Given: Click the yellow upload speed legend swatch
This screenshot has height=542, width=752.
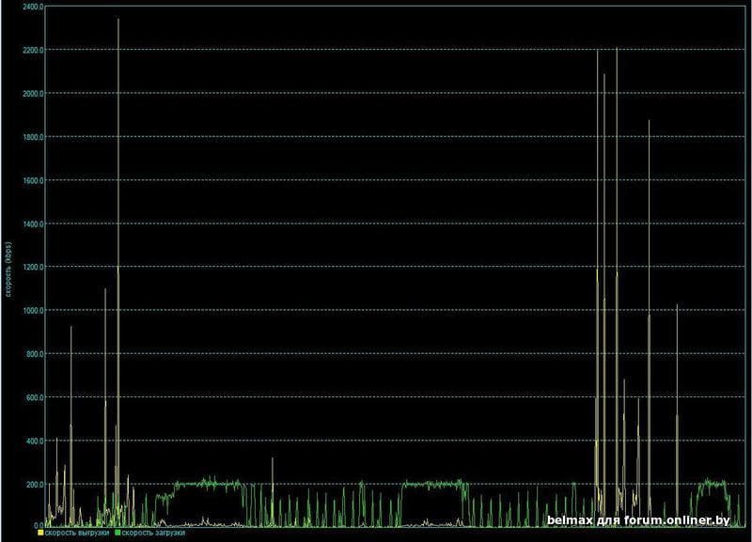Looking at the screenshot, I should tap(40, 533).
